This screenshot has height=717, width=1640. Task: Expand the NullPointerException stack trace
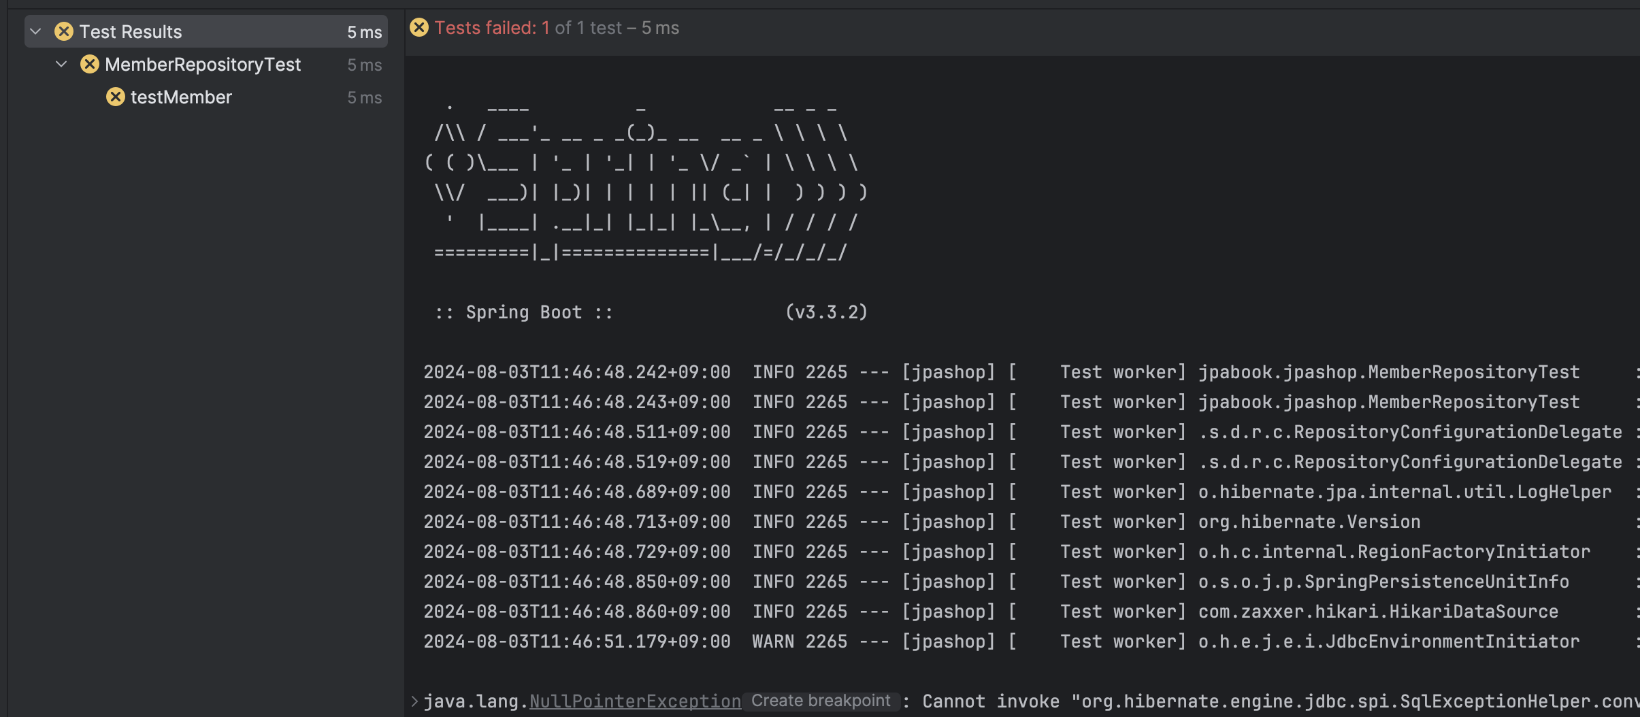(x=414, y=701)
